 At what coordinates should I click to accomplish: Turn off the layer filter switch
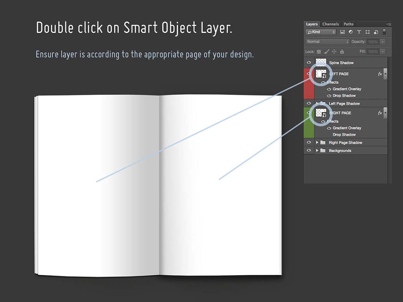coord(384,32)
